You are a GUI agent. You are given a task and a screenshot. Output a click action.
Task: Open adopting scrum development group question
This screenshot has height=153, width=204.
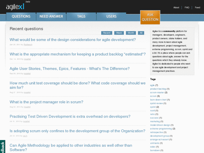coord(77,131)
